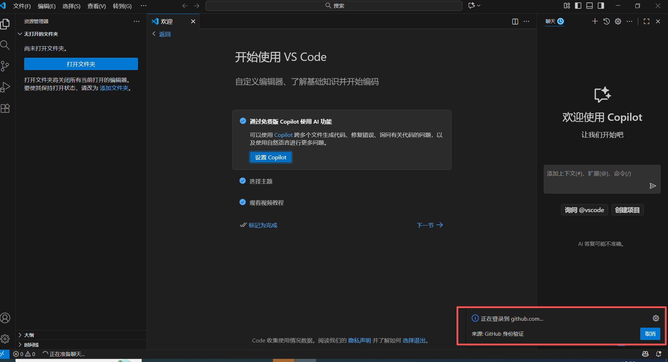The image size is (668, 362).
Task: Open the Copilot link in description
Action: point(283,135)
